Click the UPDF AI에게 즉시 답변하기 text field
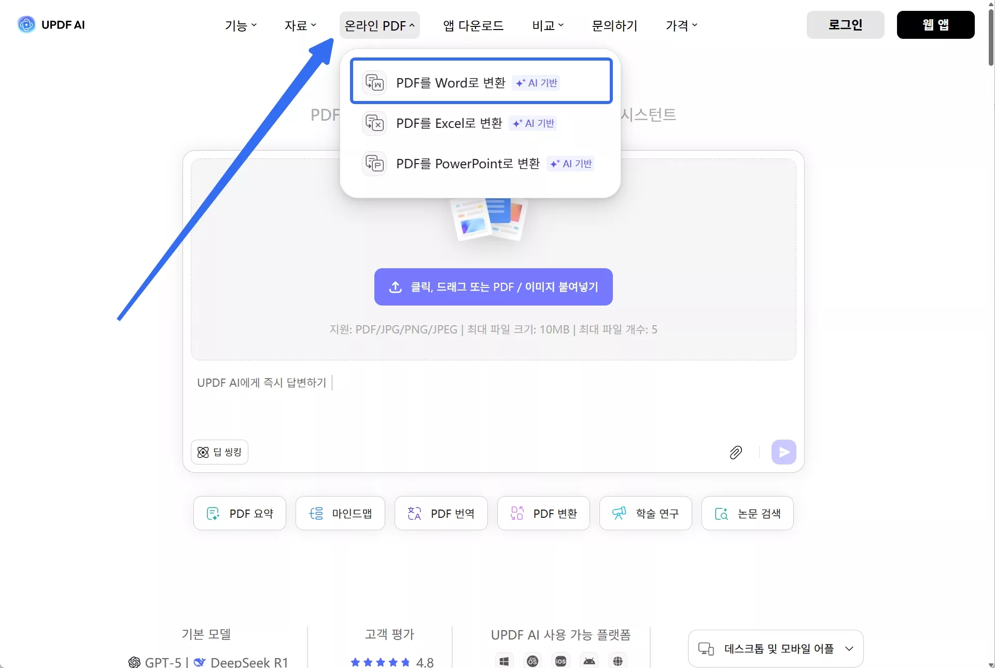 coord(493,399)
